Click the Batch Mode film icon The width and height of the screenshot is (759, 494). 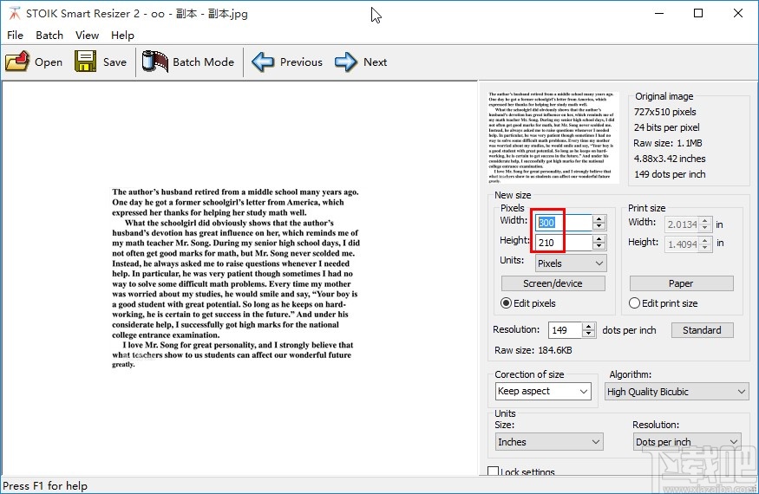tap(155, 62)
